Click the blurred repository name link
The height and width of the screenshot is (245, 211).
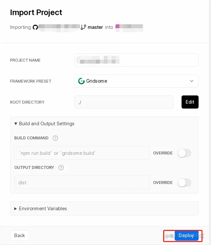pyautogui.click(x=60, y=27)
